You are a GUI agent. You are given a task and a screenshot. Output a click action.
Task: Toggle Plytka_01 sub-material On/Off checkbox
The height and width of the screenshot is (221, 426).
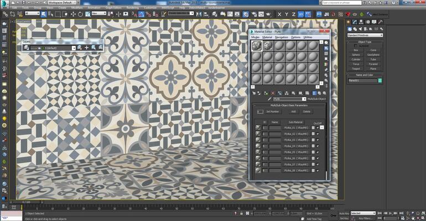[318, 128]
